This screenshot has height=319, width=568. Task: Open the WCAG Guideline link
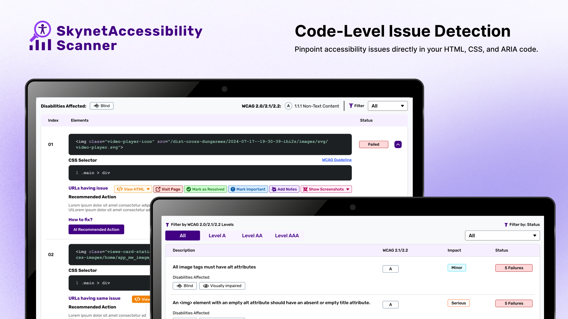click(x=337, y=160)
